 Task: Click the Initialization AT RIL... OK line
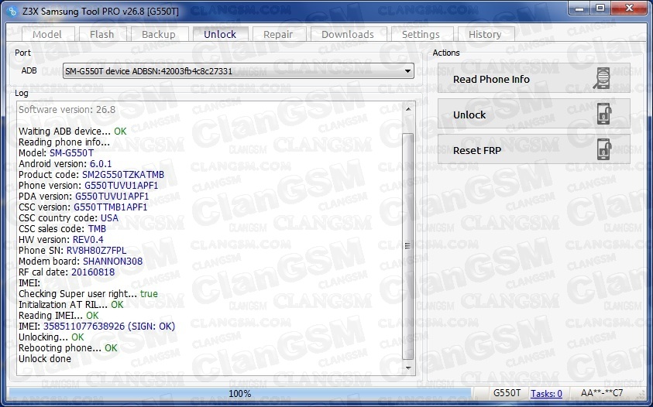click(x=71, y=305)
